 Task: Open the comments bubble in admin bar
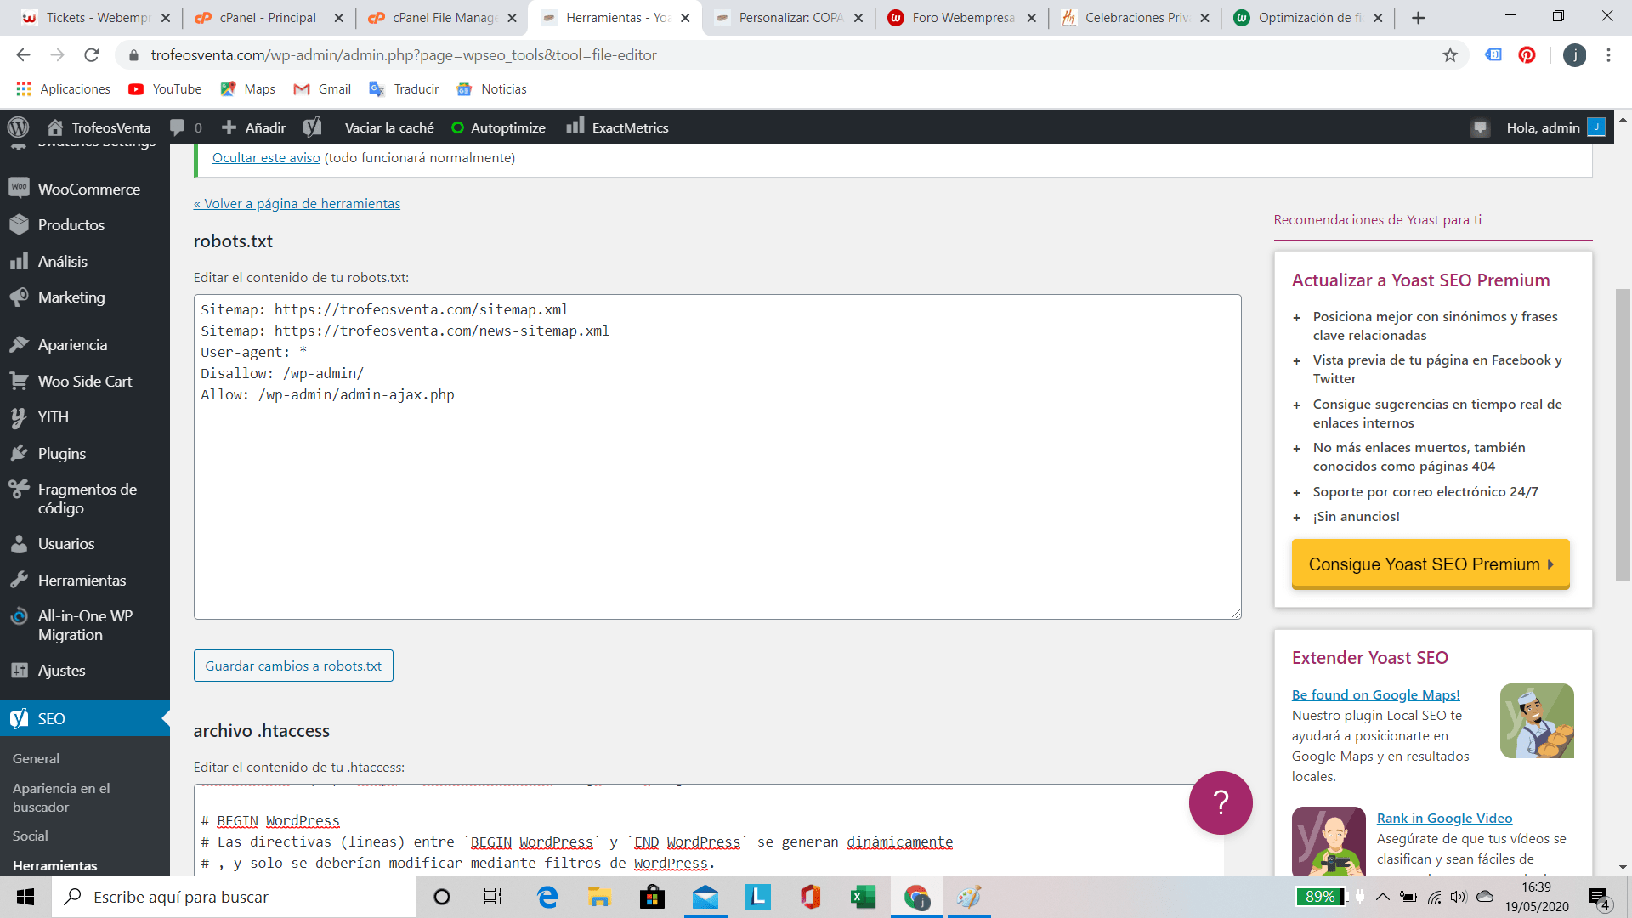pos(186,127)
